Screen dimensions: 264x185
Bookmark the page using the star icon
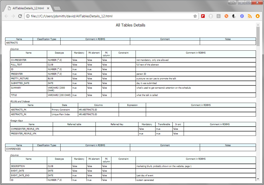[195, 16]
